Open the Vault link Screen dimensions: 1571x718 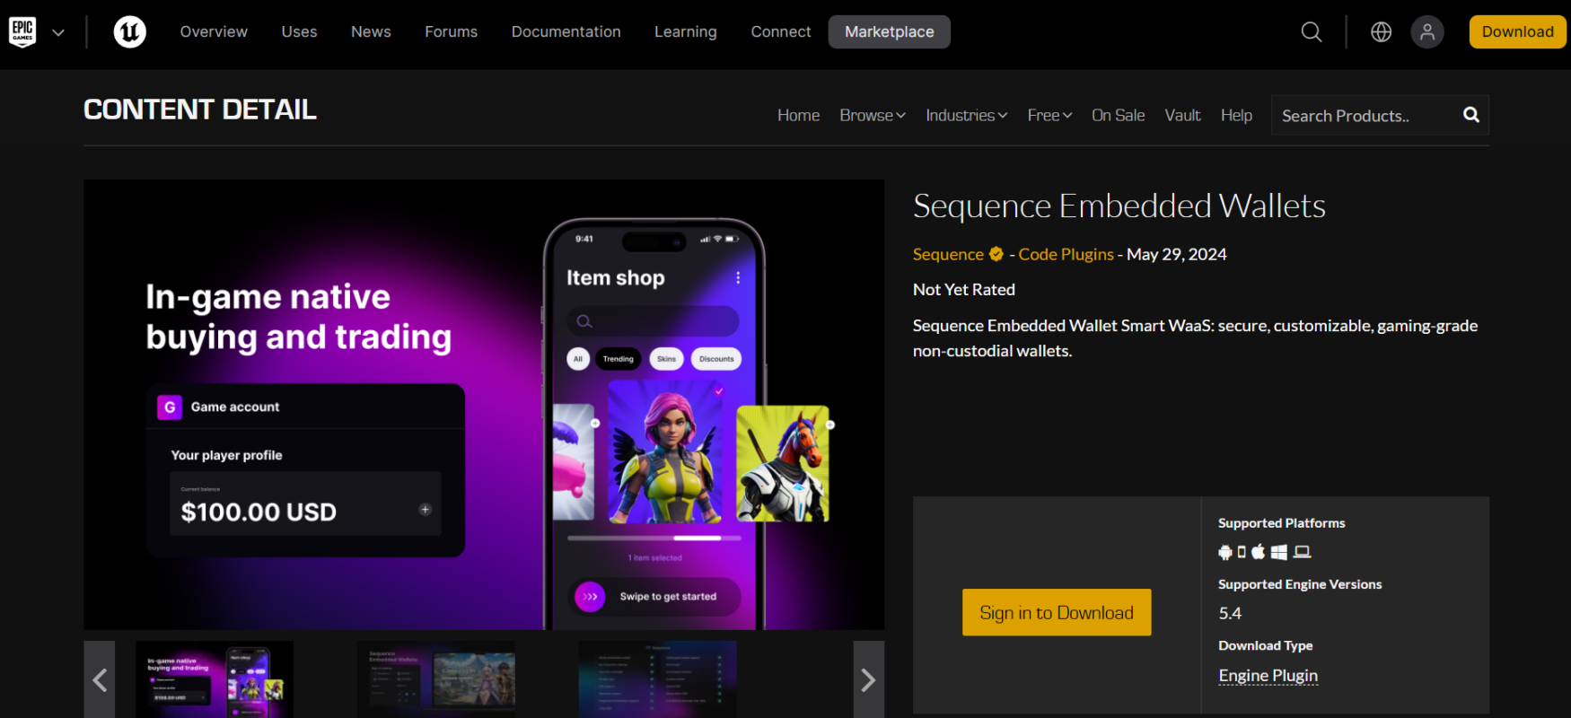coord(1182,116)
